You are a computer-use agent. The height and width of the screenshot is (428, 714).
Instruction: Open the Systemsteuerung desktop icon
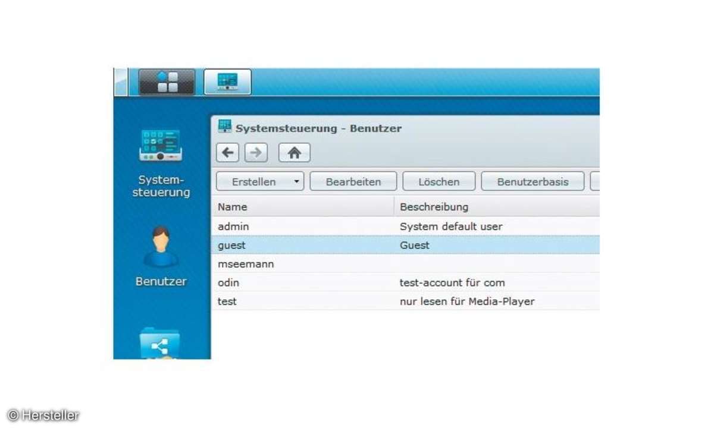coord(161,163)
